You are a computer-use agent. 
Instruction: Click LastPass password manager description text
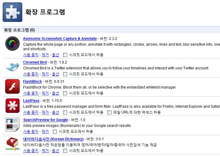coord(121,106)
